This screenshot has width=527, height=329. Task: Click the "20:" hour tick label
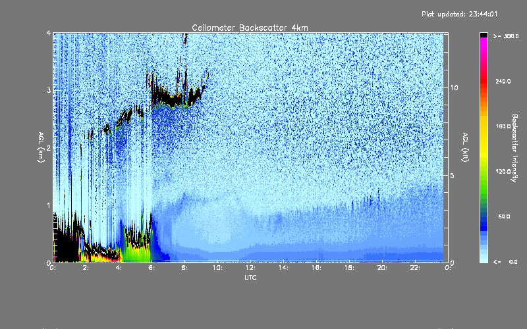coord(382,268)
